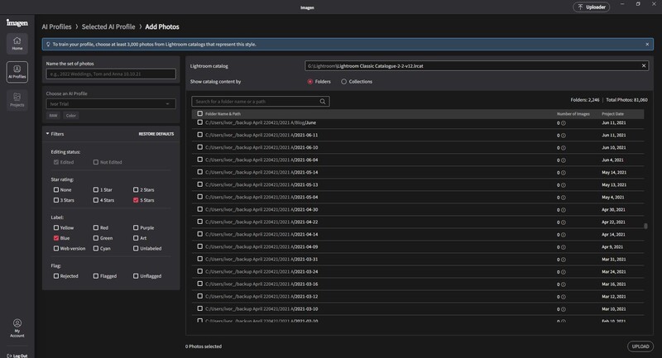Check the Rejected flag filter
The width and height of the screenshot is (662, 358).
[x=56, y=276]
